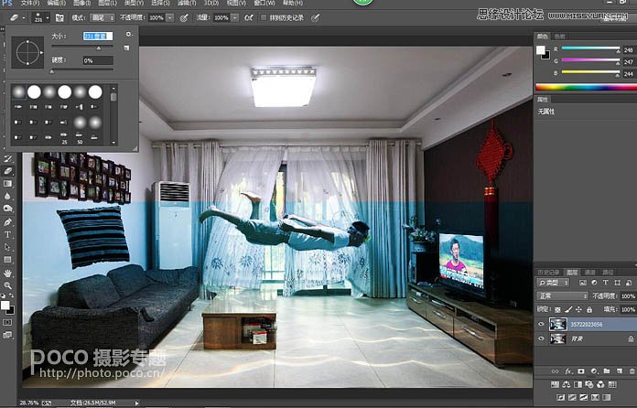Click the pressure-for-size icon at options bar end
The width and height of the screenshot is (637, 408).
tap(315, 18)
